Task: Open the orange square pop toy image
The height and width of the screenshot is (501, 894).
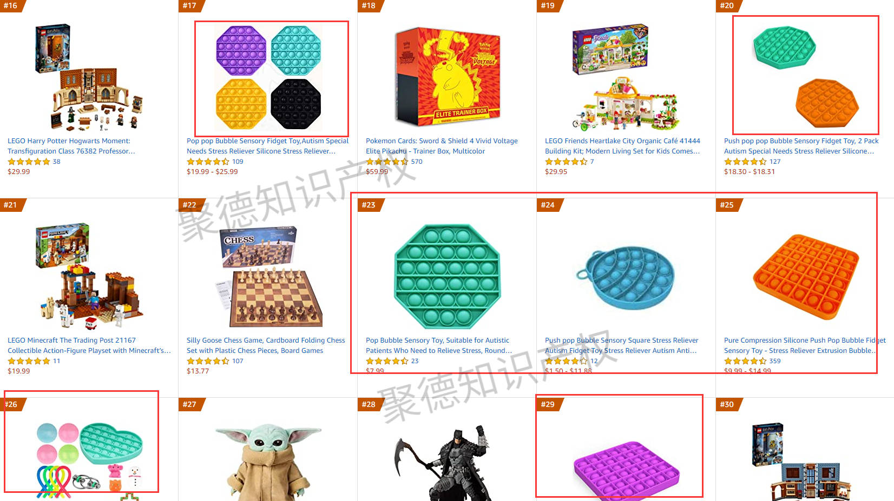Action: 806,277
